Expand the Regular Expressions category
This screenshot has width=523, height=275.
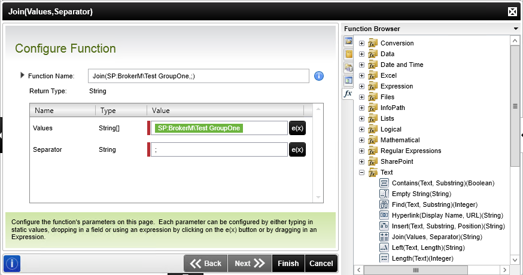tap(361, 151)
